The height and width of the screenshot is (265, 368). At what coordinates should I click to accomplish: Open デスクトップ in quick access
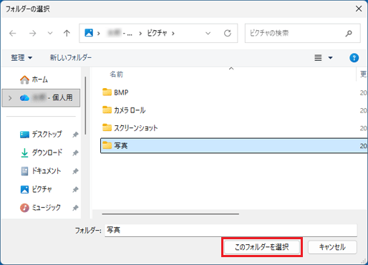(x=41, y=134)
